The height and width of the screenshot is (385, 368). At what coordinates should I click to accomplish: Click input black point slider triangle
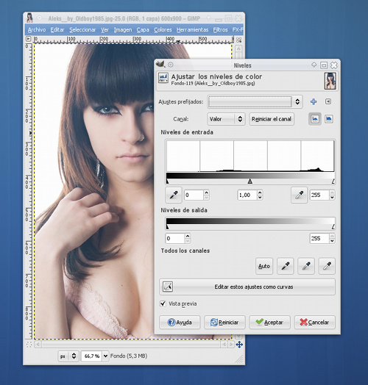pyautogui.click(x=167, y=181)
